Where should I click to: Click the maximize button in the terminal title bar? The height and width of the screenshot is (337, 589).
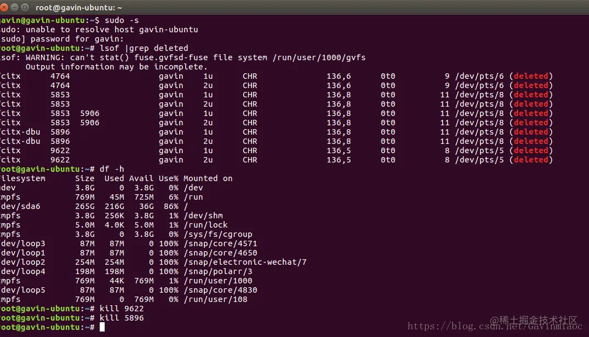coord(25,7)
